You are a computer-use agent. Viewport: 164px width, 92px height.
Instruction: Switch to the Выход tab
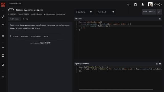click(x=25, y=19)
